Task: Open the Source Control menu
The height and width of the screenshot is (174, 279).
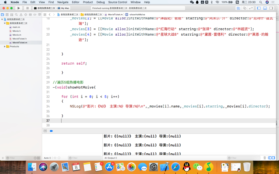Action: (118, 2)
